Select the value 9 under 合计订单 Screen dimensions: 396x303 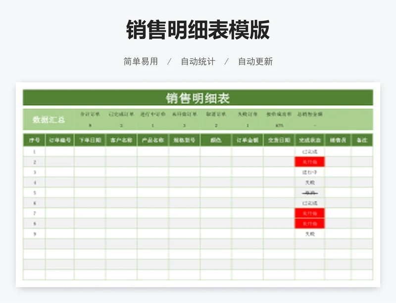click(90, 126)
